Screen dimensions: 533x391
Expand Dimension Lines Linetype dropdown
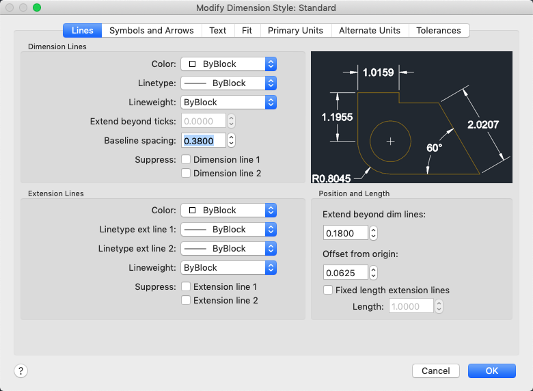click(228, 83)
